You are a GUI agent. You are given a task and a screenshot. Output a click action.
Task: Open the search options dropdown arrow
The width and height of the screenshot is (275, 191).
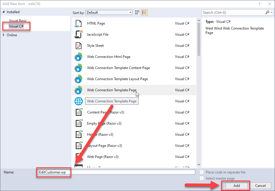click(x=271, y=13)
